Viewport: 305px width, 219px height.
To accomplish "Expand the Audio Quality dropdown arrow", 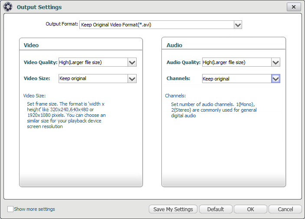I will pos(275,62).
